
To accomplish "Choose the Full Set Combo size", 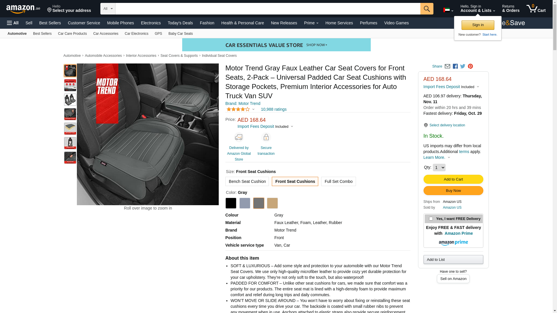I will point(338,181).
